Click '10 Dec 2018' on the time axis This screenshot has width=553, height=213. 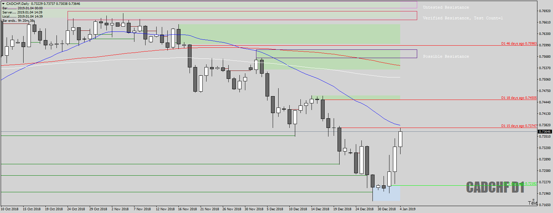pyautogui.click(x=298, y=209)
